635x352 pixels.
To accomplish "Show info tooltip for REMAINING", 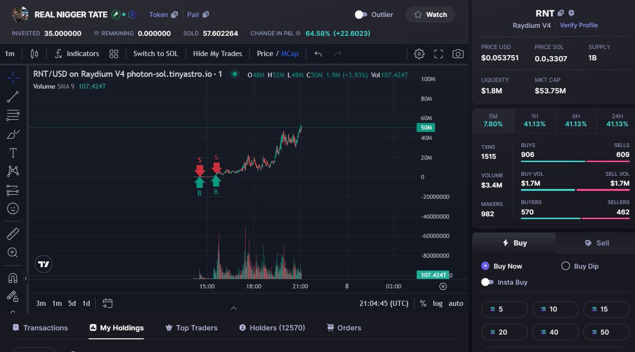I will tap(96, 33).
